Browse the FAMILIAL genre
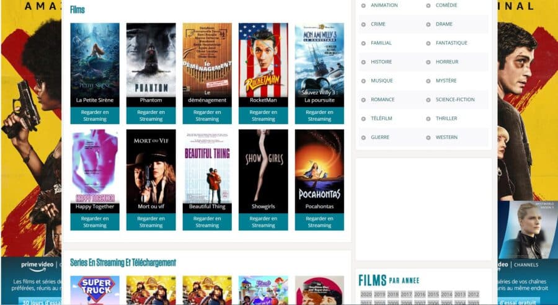 381,43
